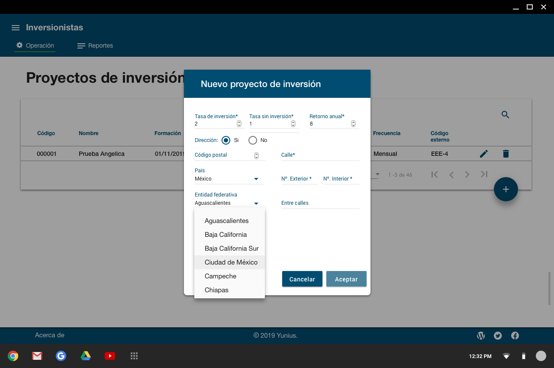This screenshot has width=554, height=368.
Task: Launch Gmail from the taskbar shelf
Action: pyautogui.click(x=37, y=356)
